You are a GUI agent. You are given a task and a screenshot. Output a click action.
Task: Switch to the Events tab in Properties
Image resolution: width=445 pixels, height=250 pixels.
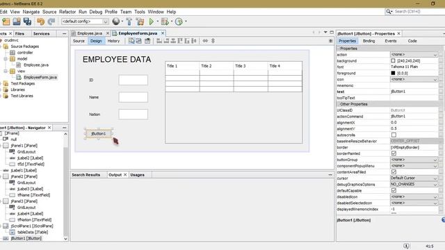(391, 41)
